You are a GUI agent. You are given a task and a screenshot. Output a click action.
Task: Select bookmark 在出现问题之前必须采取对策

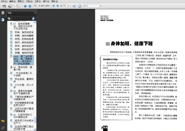(23, 128)
